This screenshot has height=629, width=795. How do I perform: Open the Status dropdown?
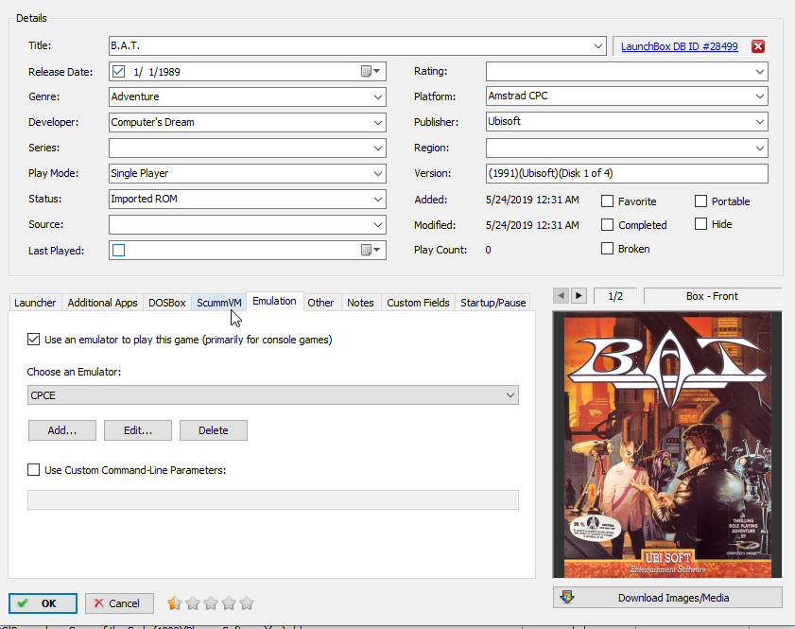[x=378, y=199]
